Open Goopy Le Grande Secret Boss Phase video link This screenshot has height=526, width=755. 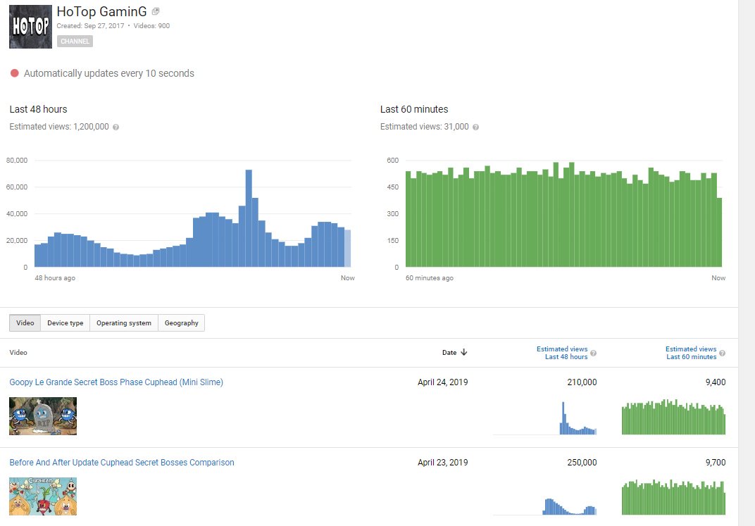(x=116, y=382)
